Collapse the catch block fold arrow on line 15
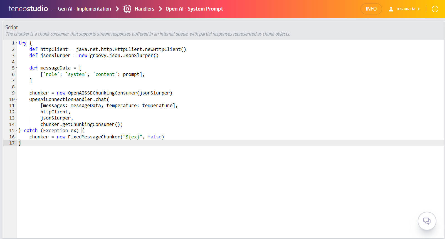The image size is (445, 239). point(16,131)
